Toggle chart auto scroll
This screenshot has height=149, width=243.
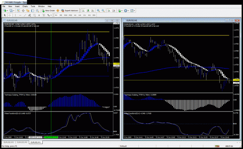(x=109, y=11)
